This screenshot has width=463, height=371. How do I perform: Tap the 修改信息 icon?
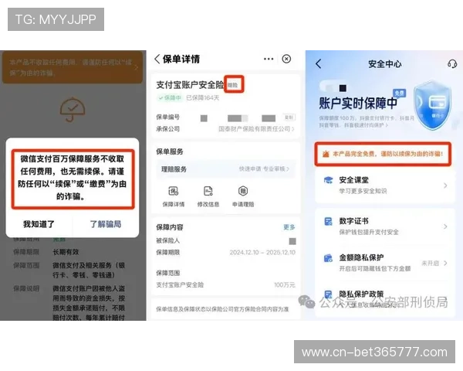(x=208, y=196)
